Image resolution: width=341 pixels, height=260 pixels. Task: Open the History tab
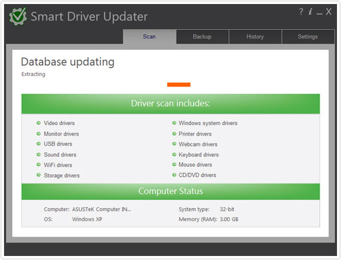click(x=255, y=37)
